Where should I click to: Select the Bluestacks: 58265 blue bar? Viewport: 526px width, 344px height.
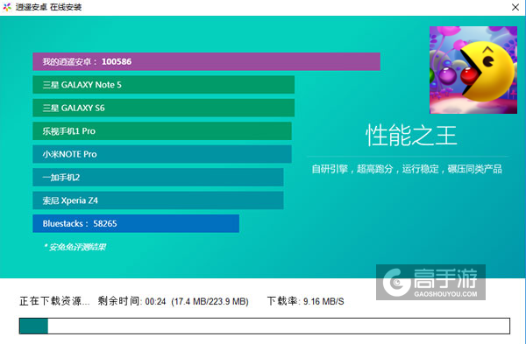[136, 223]
